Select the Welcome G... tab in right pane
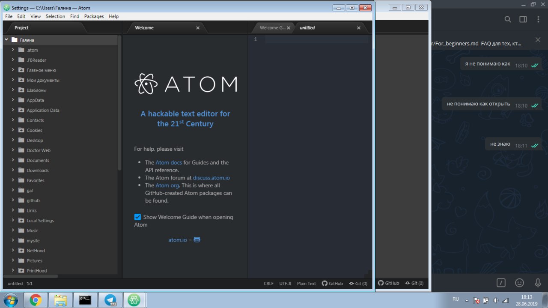 [272, 28]
